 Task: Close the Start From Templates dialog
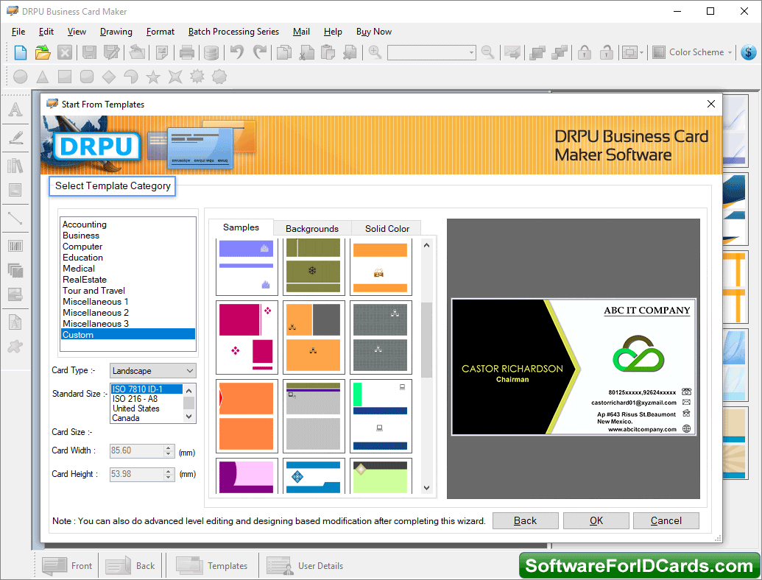tap(711, 104)
